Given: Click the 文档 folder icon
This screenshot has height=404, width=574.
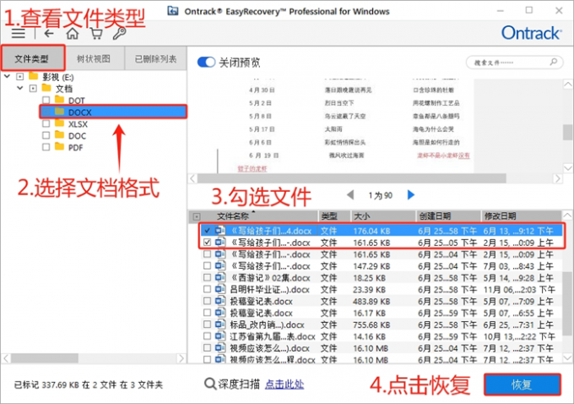Looking at the screenshot, I should pos(46,88).
